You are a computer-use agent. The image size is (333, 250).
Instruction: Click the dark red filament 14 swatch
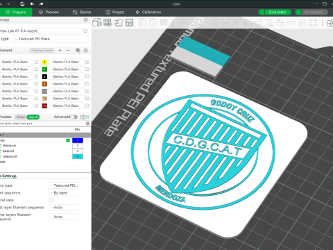click(44, 106)
